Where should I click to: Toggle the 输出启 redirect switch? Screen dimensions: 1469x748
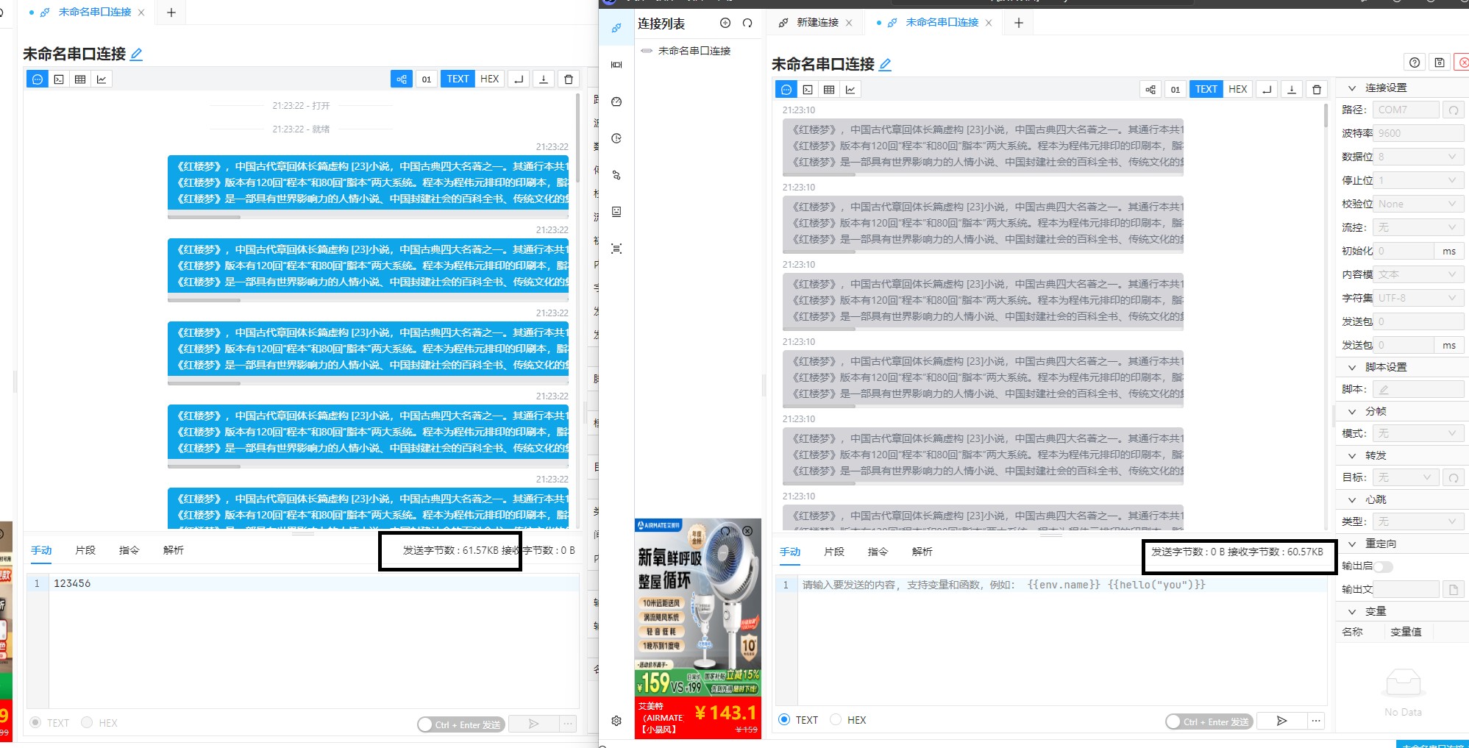coord(1383,566)
